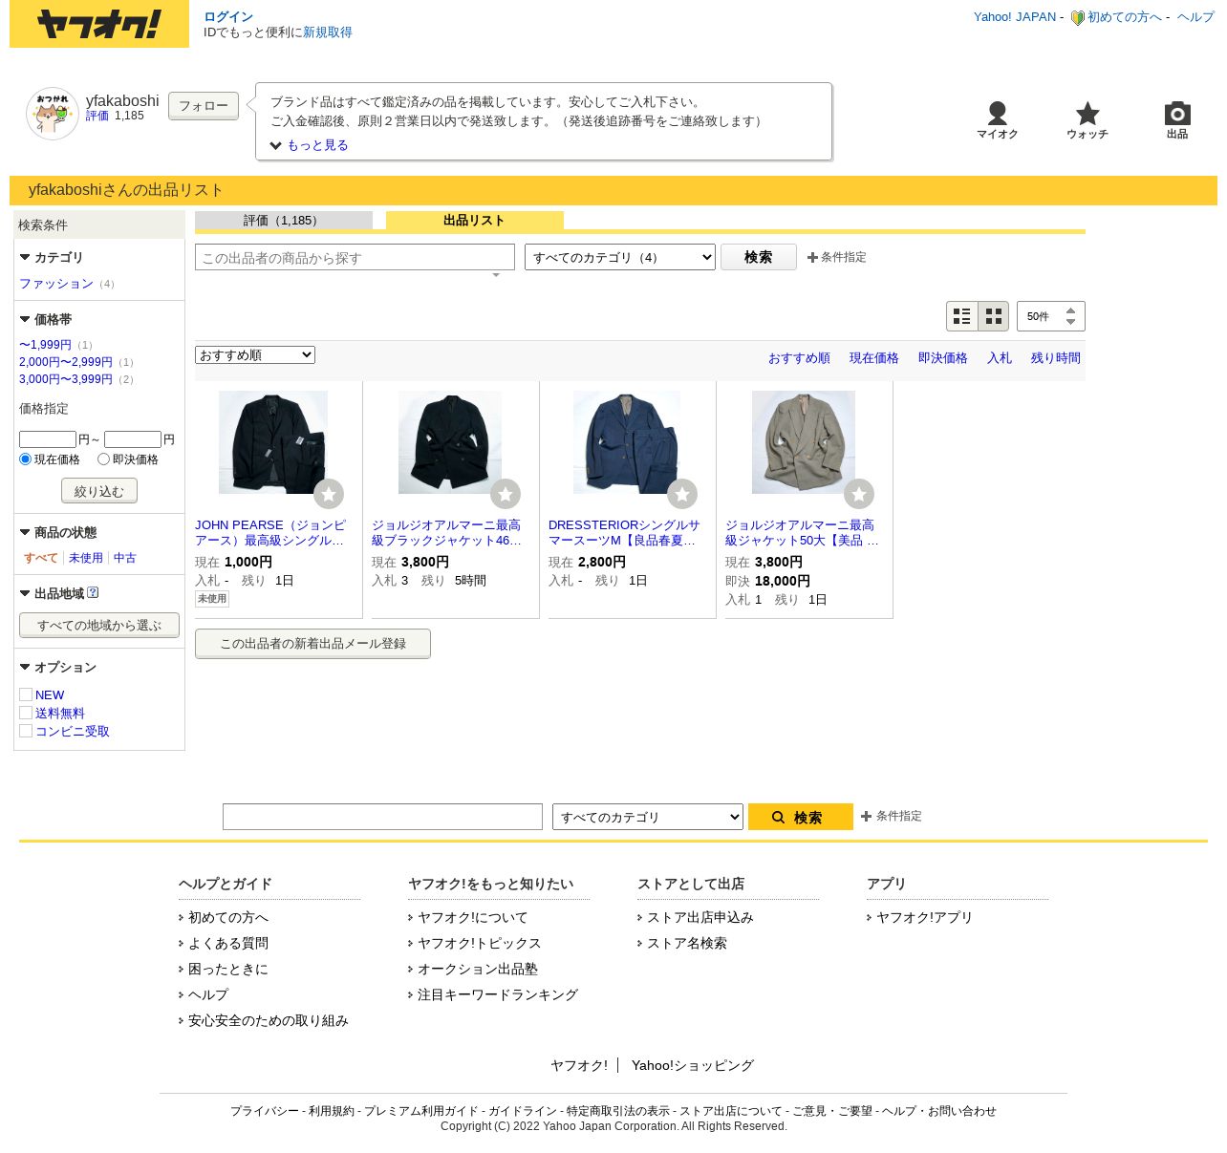Filter by 3,000円〜3,999円 price range

click(x=66, y=379)
